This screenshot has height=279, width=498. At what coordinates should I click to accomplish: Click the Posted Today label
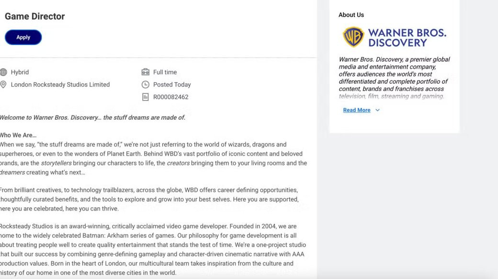pos(172,84)
